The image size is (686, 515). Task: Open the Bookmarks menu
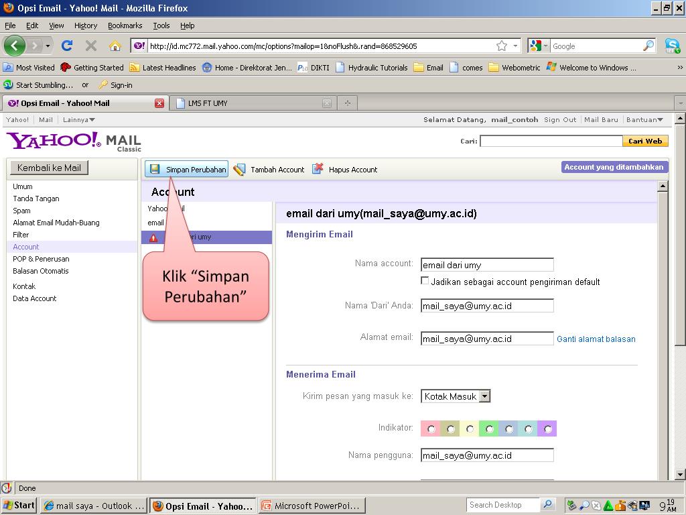click(125, 25)
